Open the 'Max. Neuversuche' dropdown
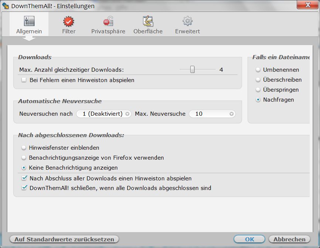This screenshot has width=320, height=248. click(x=212, y=114)
